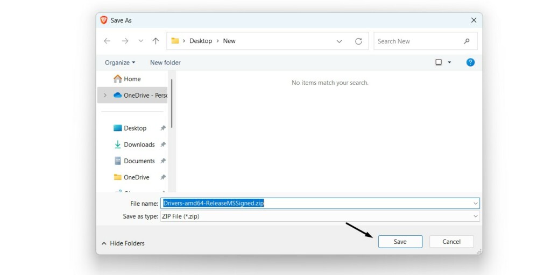Expand the OneDrive - Personal tree node

coord(105,95)
